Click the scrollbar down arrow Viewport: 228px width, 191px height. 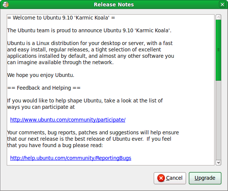pyautogui.click(x=218, y=162)
